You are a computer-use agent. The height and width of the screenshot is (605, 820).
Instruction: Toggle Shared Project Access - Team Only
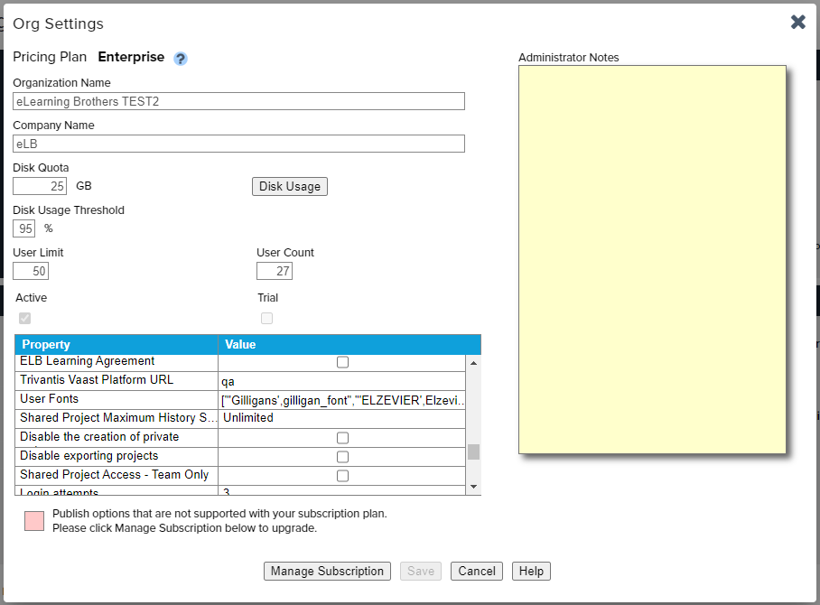(342, 476)
